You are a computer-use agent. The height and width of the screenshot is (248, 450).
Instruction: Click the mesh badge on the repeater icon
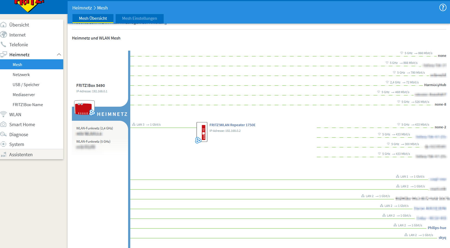click(x=198, y=140)
